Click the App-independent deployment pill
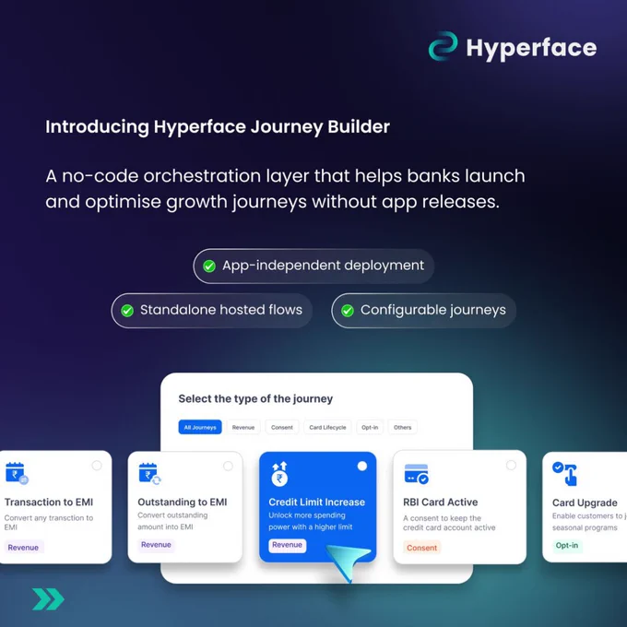The image size is (627, 627). (x=313, y=266)
